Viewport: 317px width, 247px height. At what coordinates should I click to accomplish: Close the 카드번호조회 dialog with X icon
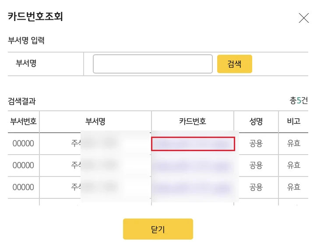pyautogui.click(x=304, y=18)
